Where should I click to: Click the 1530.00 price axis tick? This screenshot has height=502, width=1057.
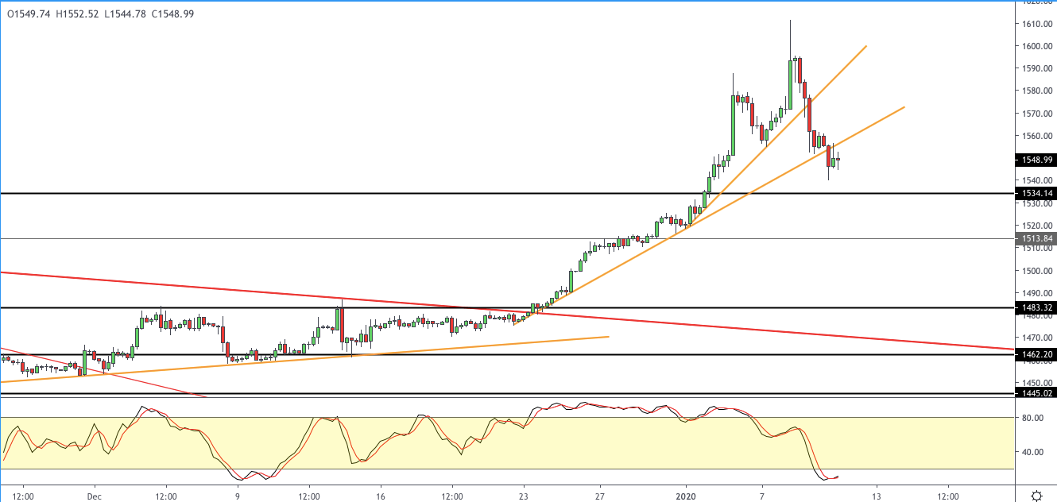click(1037, 203)
